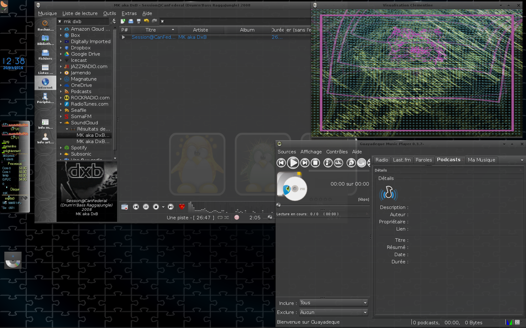Click the Last.fm scrobble icon in Clementine
The width and height of the screenshot is (526, 328).
237,217
